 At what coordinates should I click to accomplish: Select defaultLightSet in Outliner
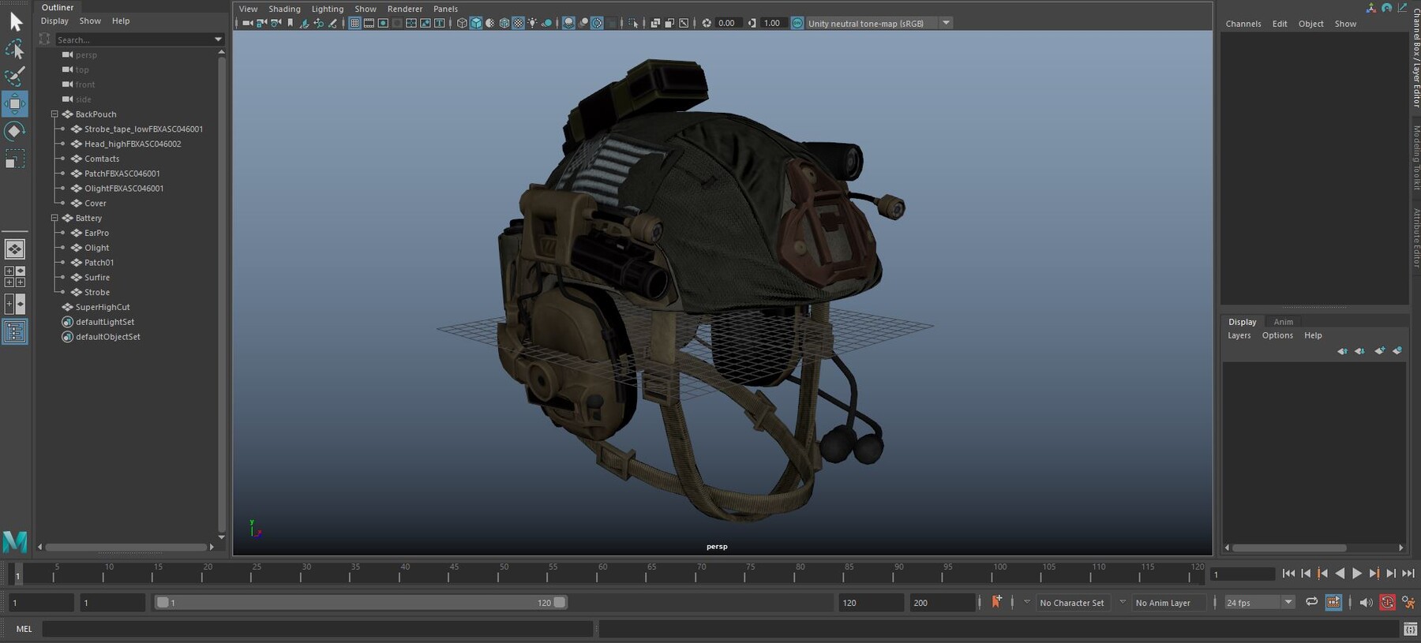[x=105, y=322]
